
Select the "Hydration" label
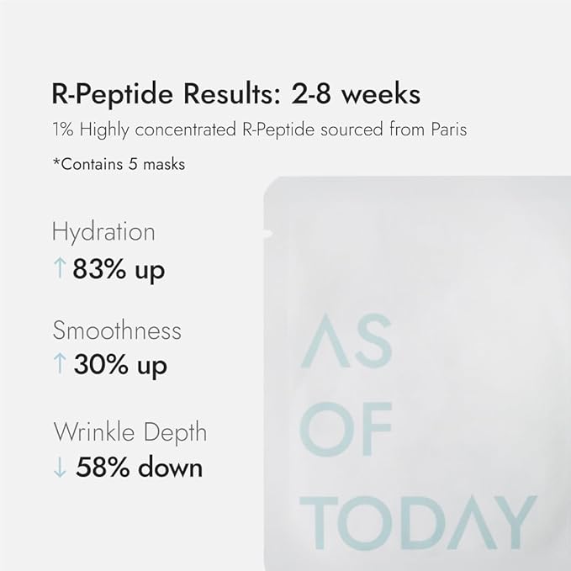click(x=103, y=232)
